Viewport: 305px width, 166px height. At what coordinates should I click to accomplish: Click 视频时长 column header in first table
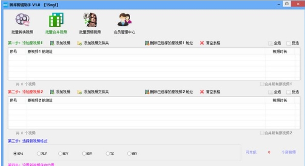coord(280,52)
